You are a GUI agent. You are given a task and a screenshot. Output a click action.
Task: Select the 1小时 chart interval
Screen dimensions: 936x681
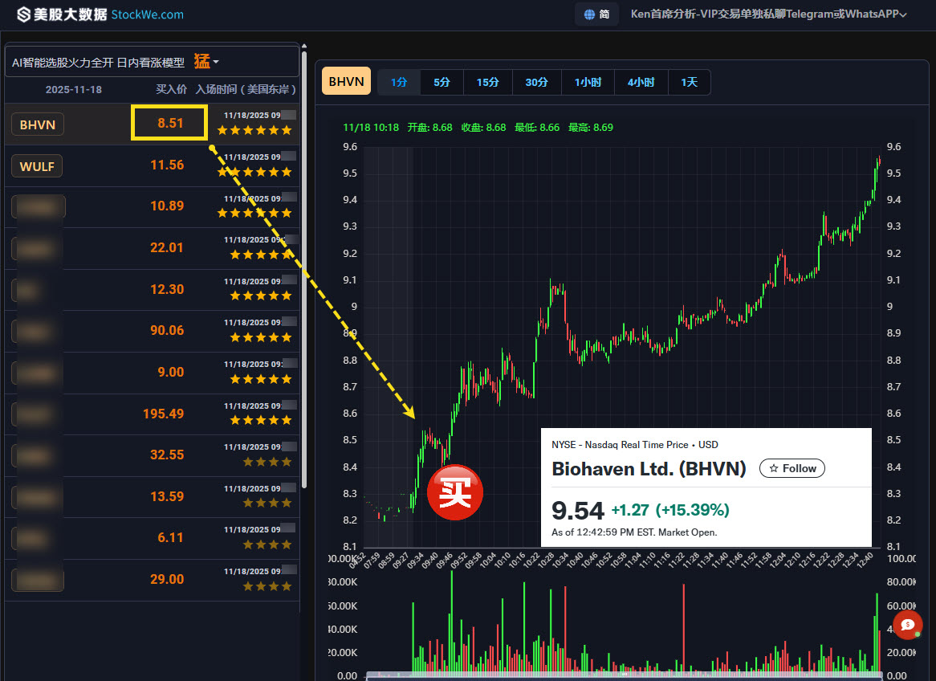[x=589, y=82]
